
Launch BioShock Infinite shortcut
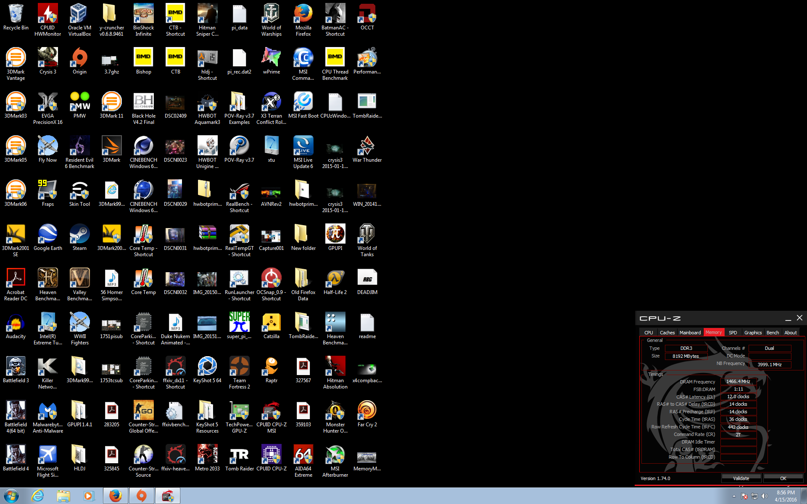pos(143,20)
